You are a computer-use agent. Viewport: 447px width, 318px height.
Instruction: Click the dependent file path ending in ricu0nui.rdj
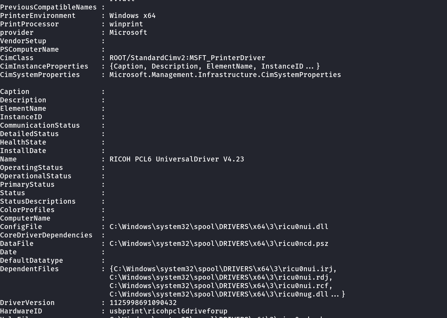[x=221, y=278]
